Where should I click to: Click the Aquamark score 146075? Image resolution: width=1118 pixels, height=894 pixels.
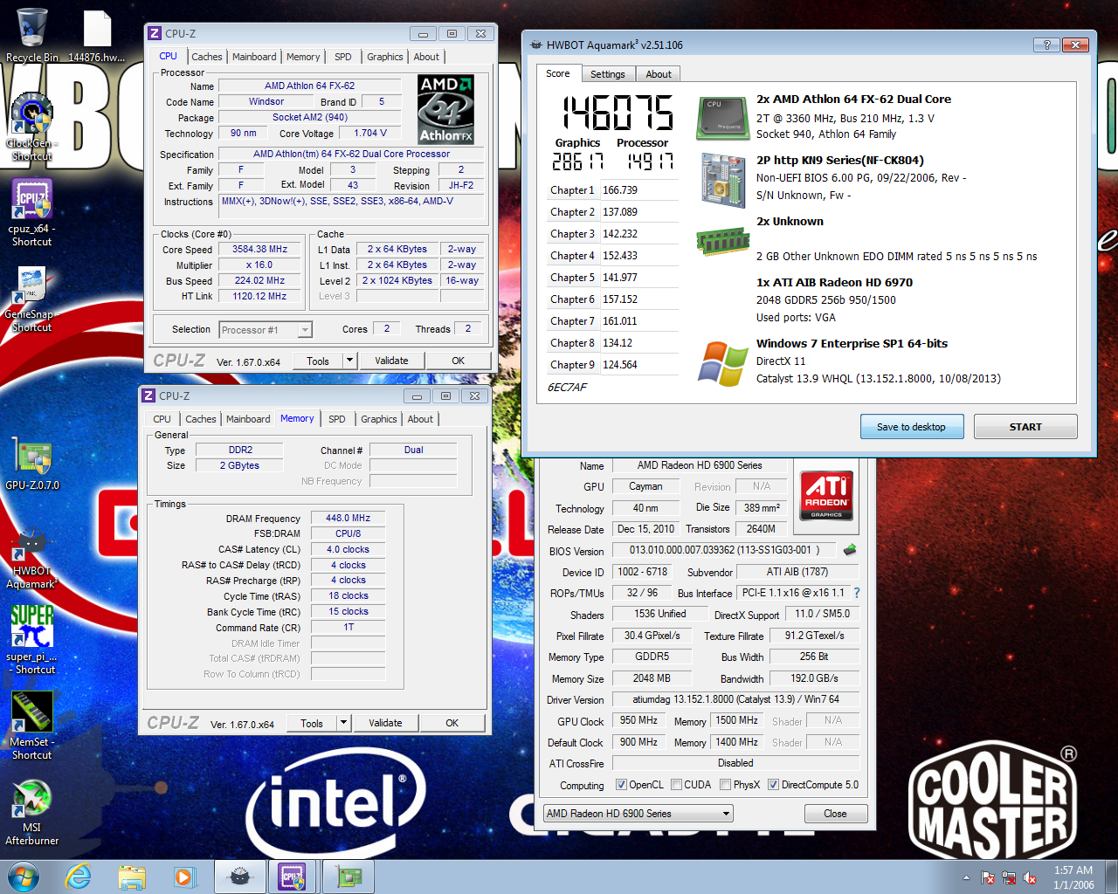tap(618, 113)
